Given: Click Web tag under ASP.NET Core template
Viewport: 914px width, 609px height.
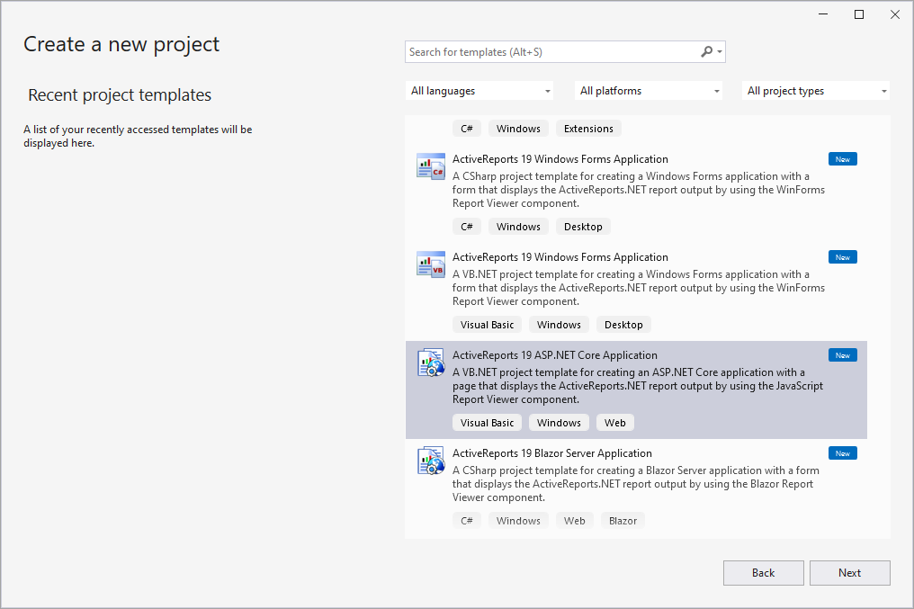Looking at the screenshot, I should pos(615,423).
